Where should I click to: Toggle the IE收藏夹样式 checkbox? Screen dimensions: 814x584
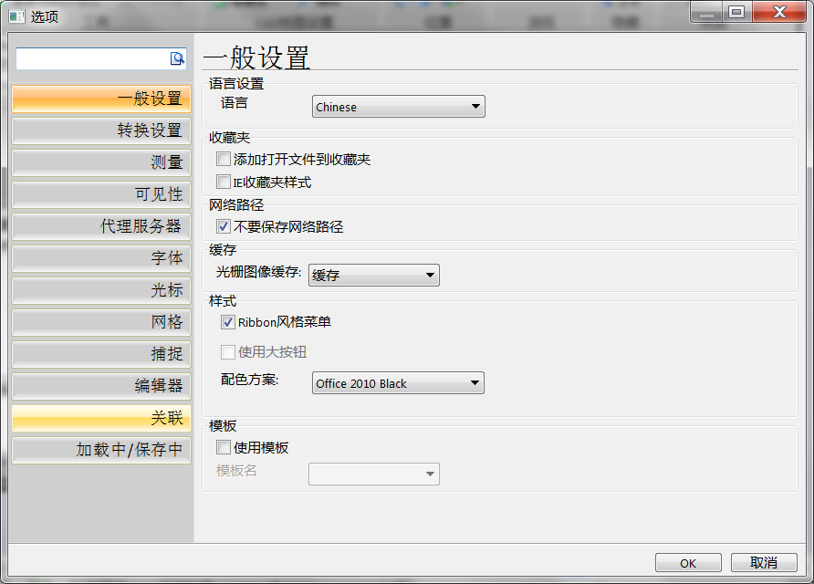pos(224,182)
